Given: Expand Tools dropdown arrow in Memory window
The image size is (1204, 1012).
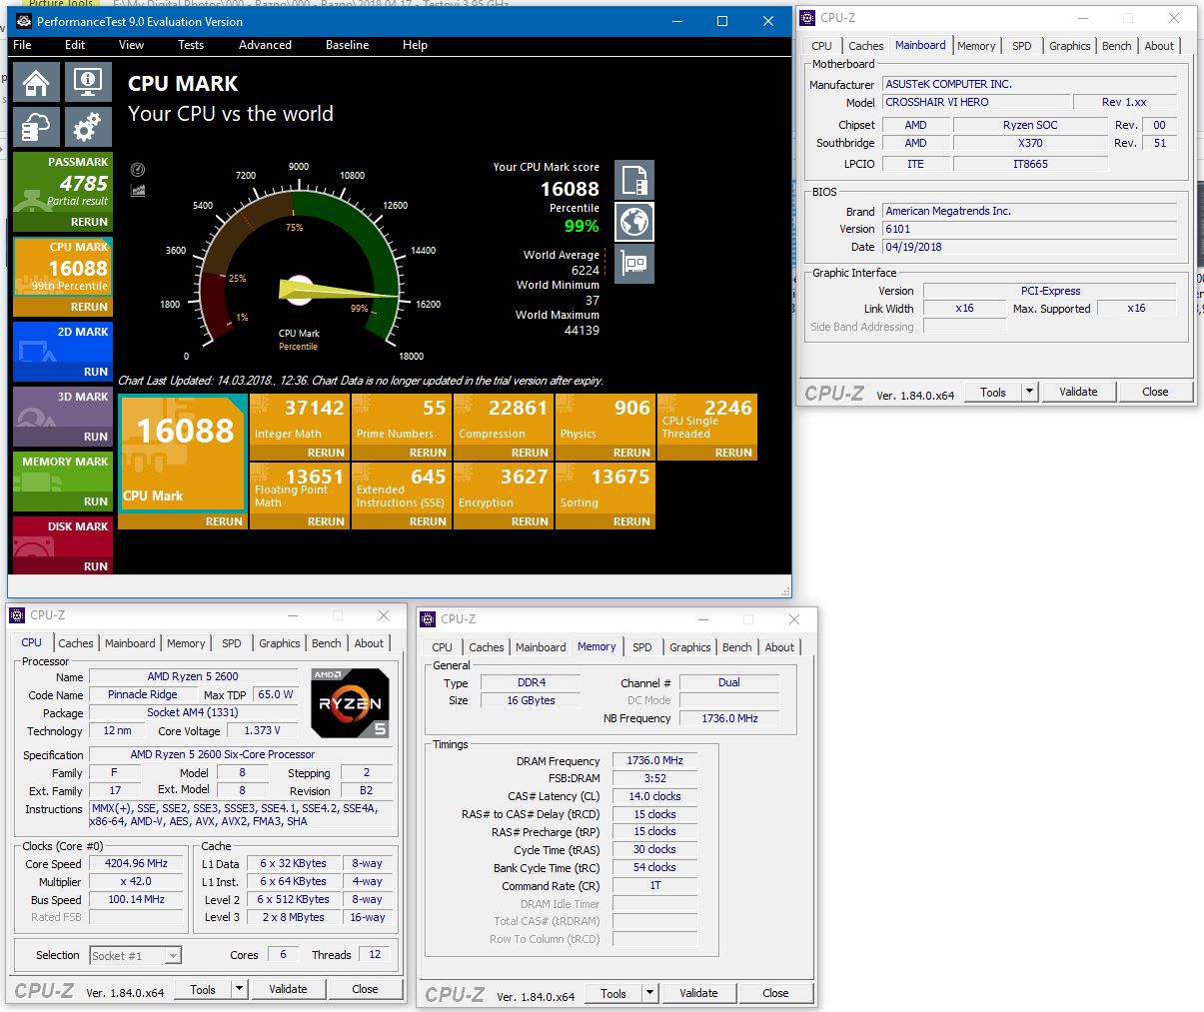Looking at the screenshot, I should 650,993.
